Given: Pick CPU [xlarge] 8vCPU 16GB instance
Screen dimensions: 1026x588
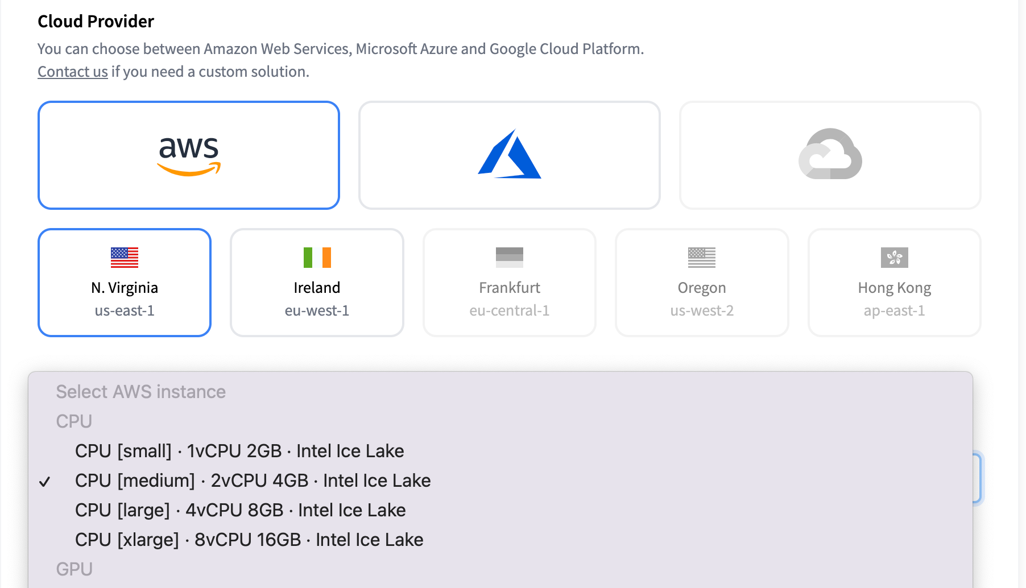Looking at the screenshot, I should click(249, 540).
